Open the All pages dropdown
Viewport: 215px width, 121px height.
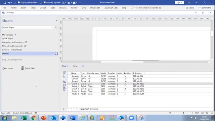pyautogui.click(x=75, y=66)
